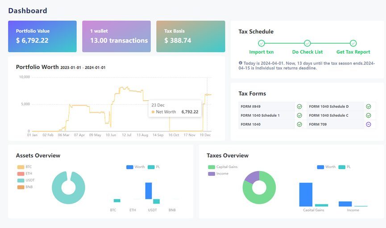This screenshot has height=228, width=386.
Task: Click the Do Check List step circle
Action: 307,43
